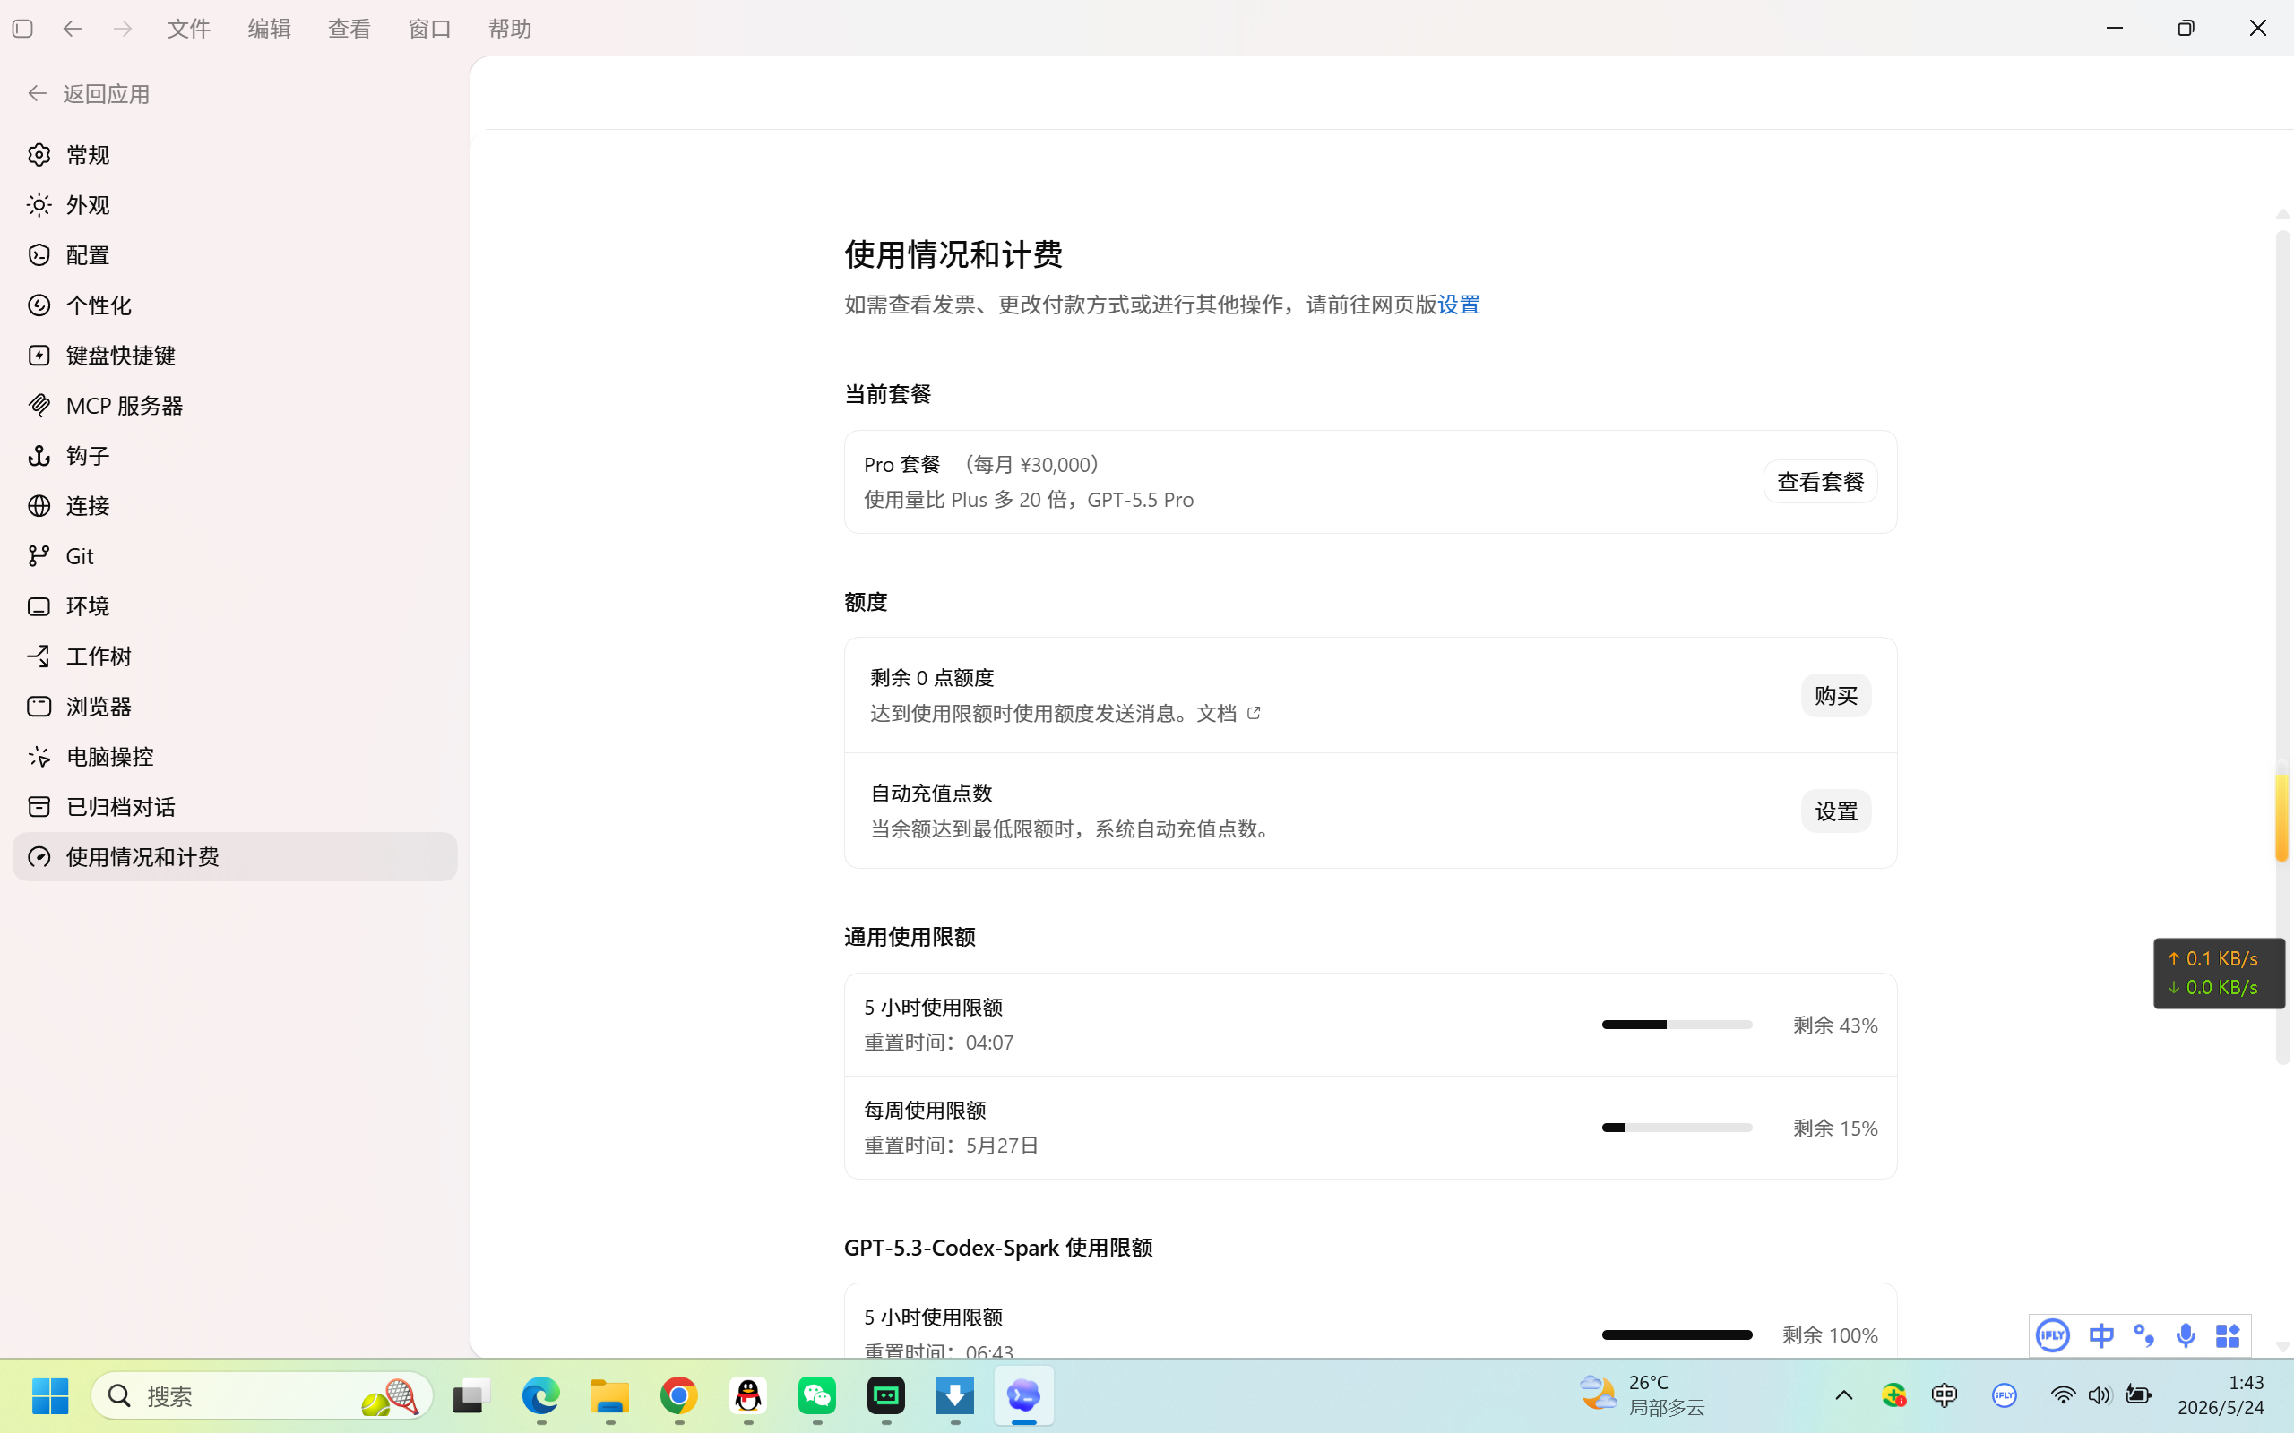Select the MCP 服务器 icon
The width and height of the screenshot is (2294, 1433).
pyautogui.click(x=39, y=406)
